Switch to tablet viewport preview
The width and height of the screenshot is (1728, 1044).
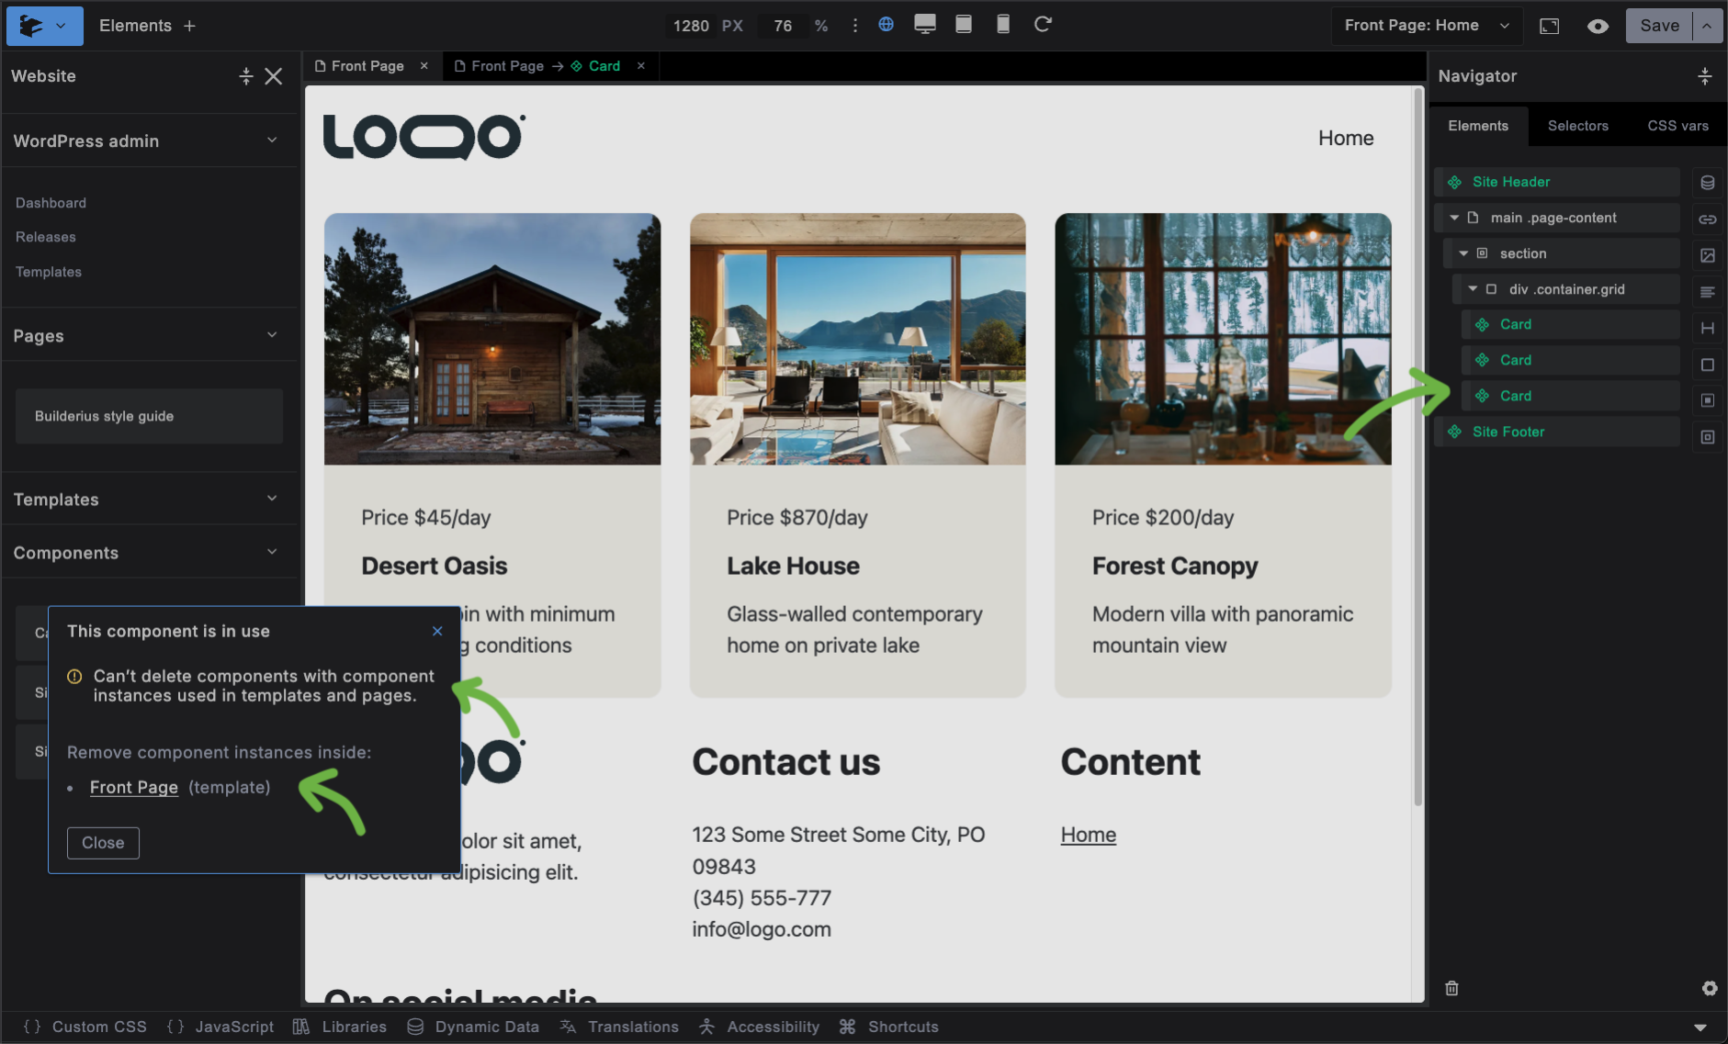pos(963,25)
